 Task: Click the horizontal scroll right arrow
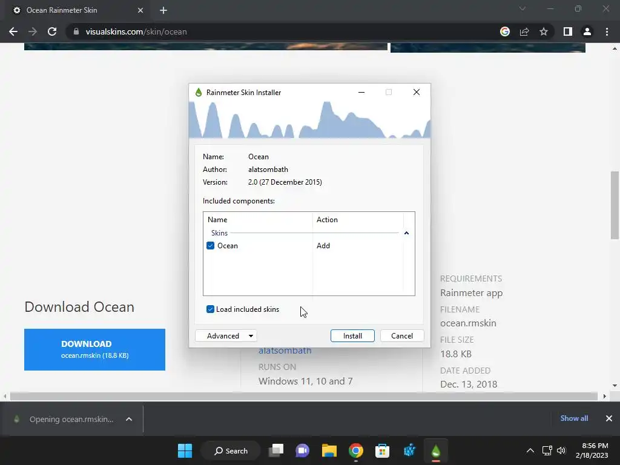coord(605,396)
